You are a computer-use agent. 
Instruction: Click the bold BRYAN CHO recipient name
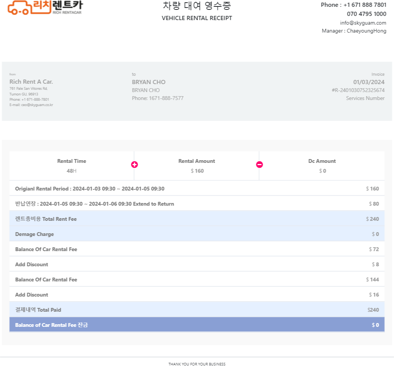[149, 82]
